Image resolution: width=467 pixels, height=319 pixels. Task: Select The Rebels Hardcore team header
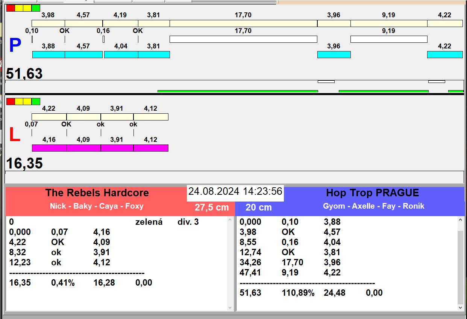tap(97, 193)
